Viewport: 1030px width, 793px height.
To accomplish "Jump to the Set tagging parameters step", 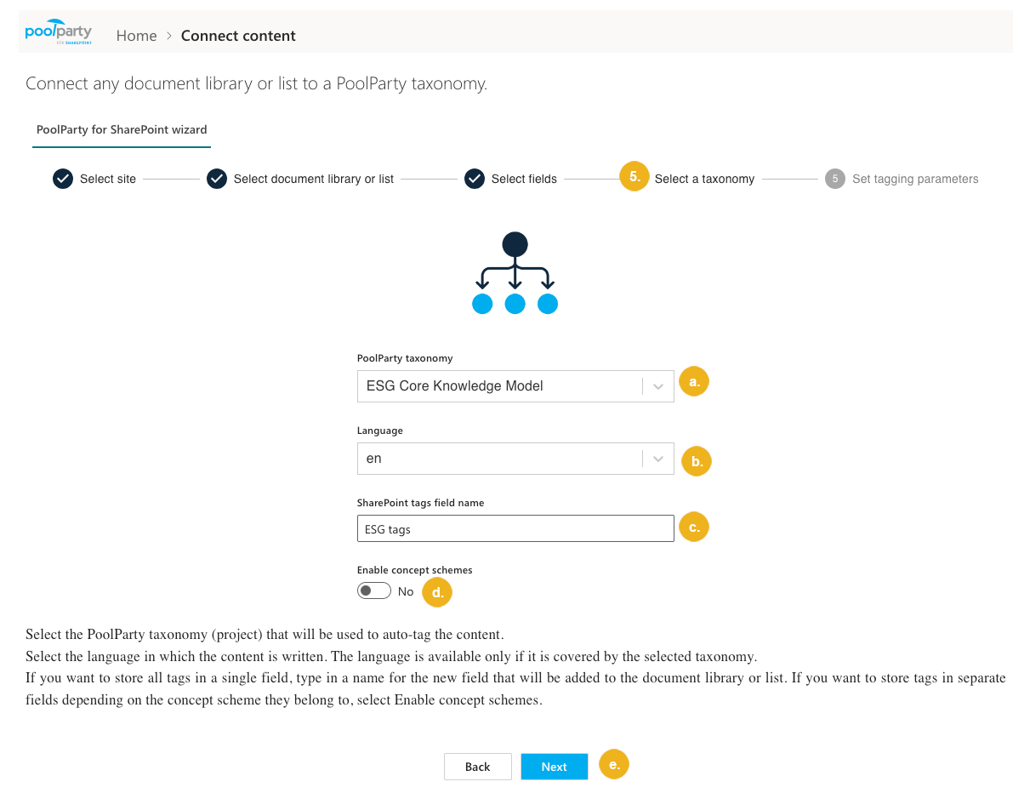I will [x=914, y=179].
